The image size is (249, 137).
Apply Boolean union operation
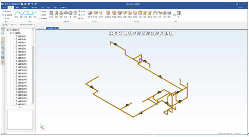90,14
